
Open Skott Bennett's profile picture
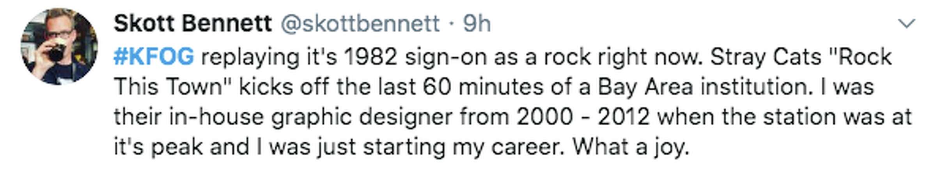click(59, 46)
